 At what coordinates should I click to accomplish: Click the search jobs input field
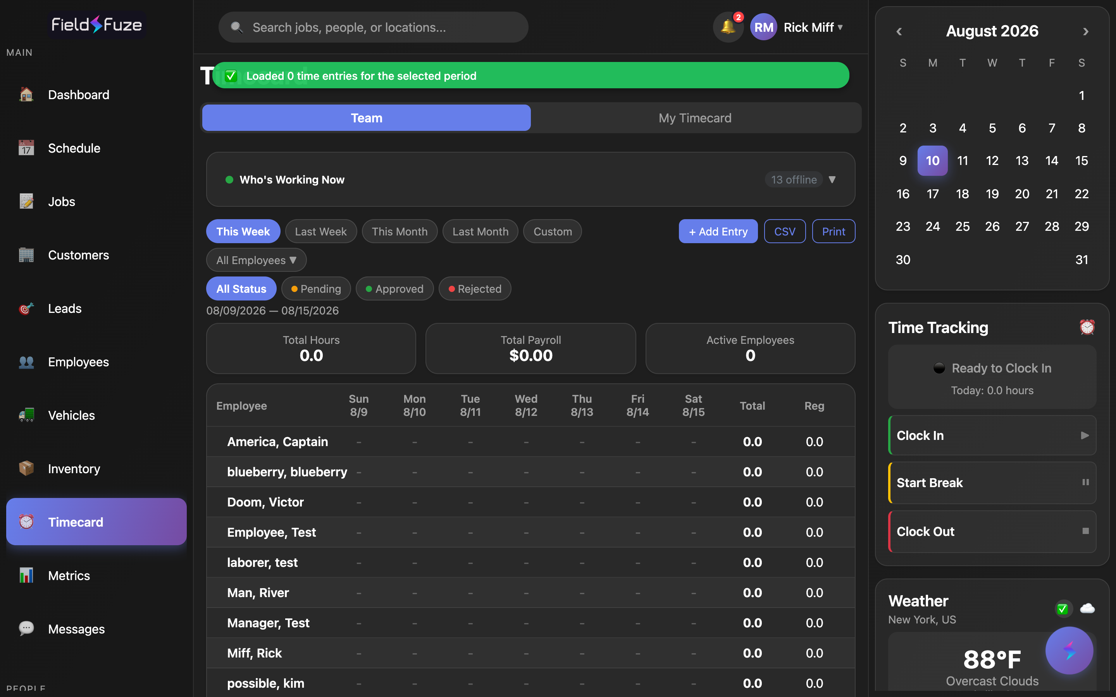(x=374, y=27)
